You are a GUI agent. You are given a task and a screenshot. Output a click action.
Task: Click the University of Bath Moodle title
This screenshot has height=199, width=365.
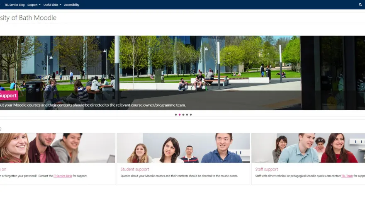point(28,18)
